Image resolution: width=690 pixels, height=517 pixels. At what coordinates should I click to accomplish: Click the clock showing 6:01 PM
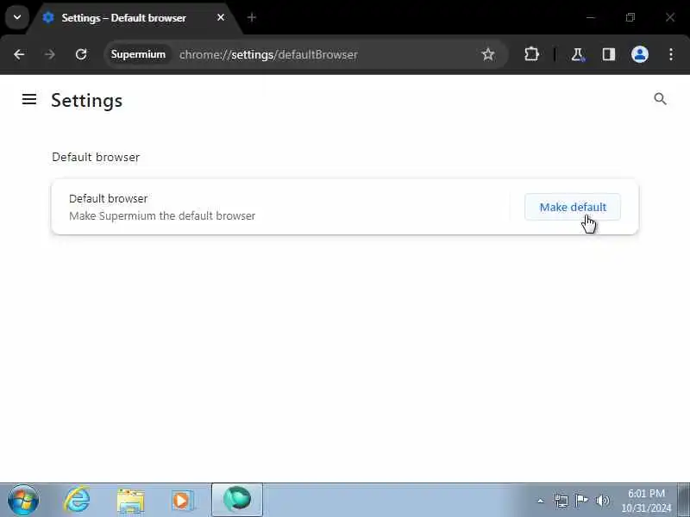click(x=646, y=501)
